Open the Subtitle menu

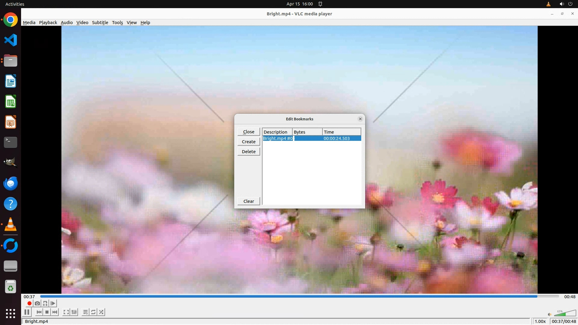pos(100,23)
